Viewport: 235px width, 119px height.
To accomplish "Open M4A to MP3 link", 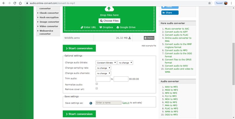I will [x=171, y=106].
